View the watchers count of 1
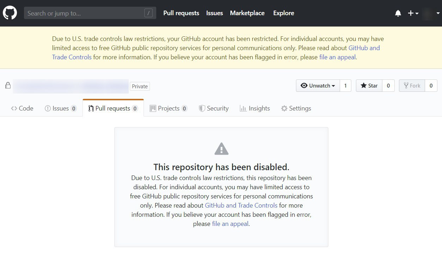The height and width of the screenshot is (257, 442). tap(345, 85)
